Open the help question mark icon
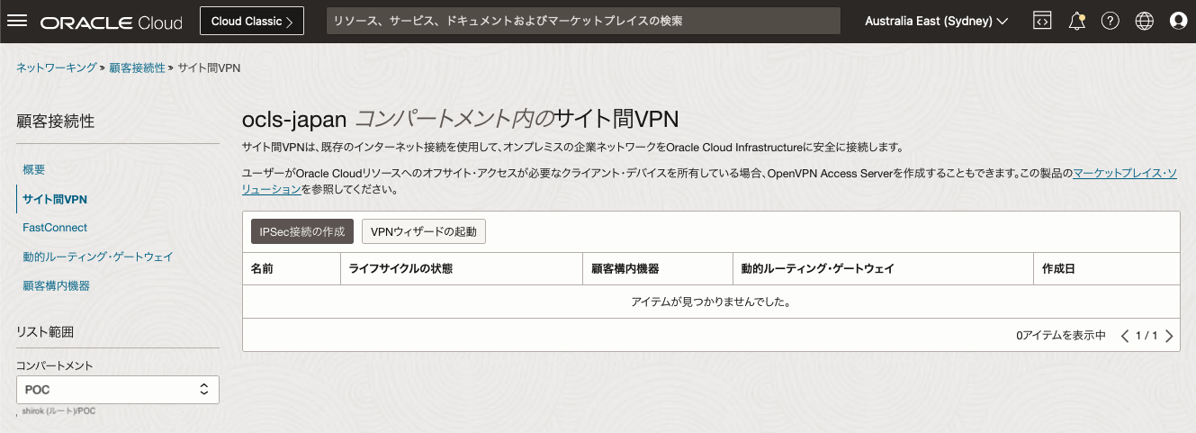The image size is (1196, 433). click(x=1111, y=21)
